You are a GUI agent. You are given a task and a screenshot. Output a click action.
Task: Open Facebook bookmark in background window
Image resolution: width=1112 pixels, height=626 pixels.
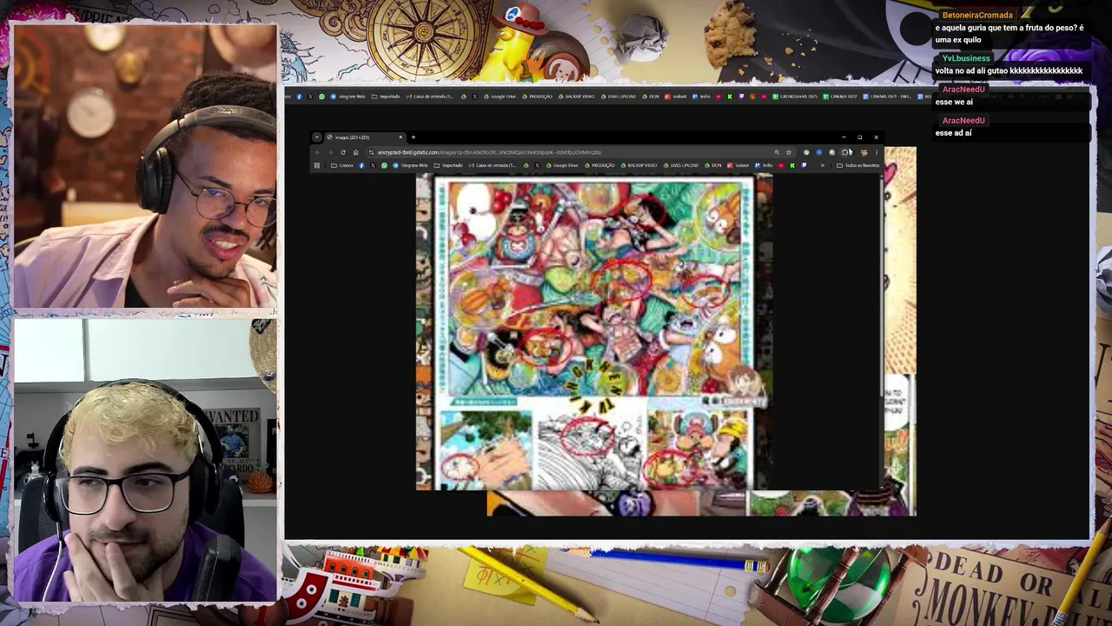pyautogui.click(x=299, y=97)
